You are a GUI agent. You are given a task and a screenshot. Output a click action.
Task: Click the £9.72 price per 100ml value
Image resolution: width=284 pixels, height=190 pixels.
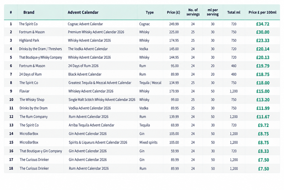click(263, 125)
